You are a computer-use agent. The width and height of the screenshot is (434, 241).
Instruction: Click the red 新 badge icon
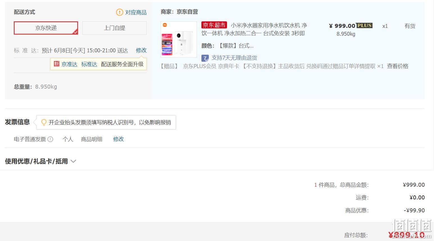tap(56, 64)
